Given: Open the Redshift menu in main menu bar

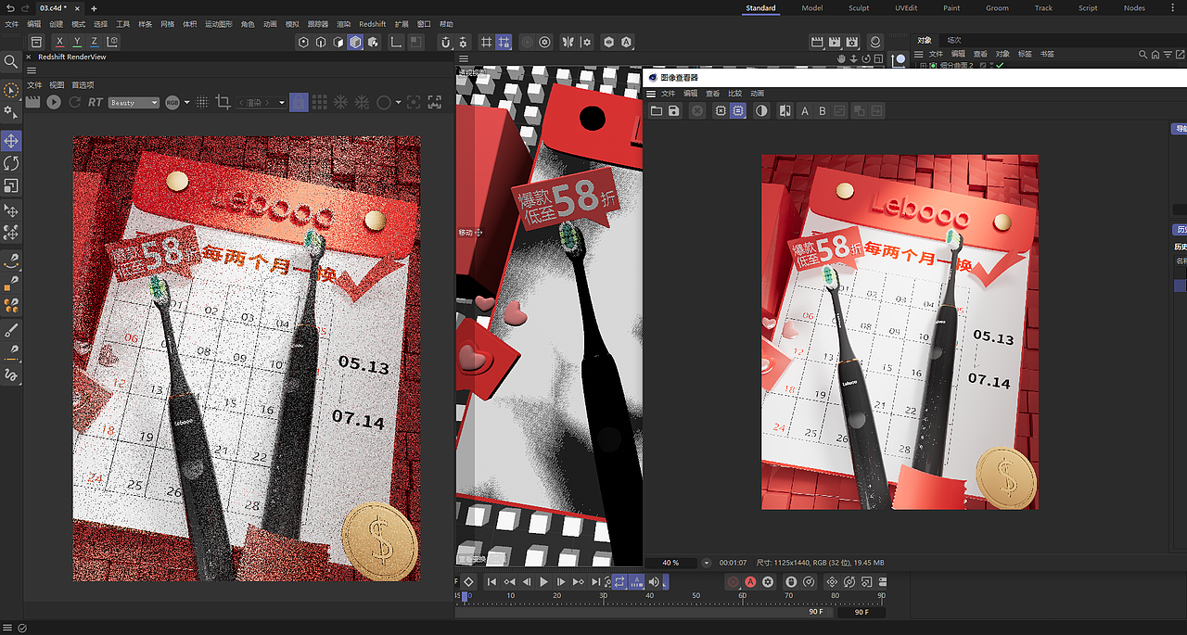Looking at the screenshot, I should pyautogui.click(x=372, y=24).
